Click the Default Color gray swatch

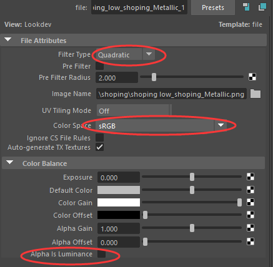pos(119,190)
